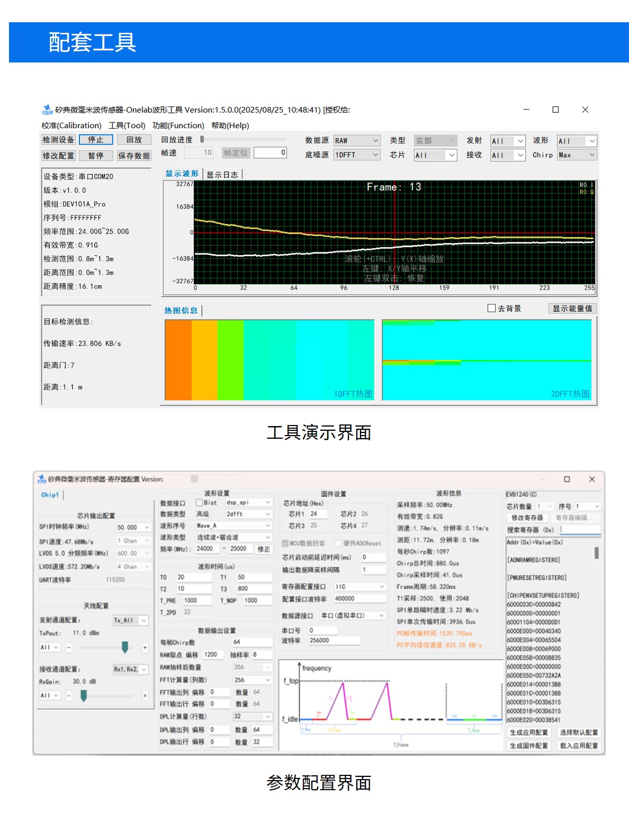Close the Onelab waveform tool window
This screenshot has height=832, width=629.
click(585, 110)
